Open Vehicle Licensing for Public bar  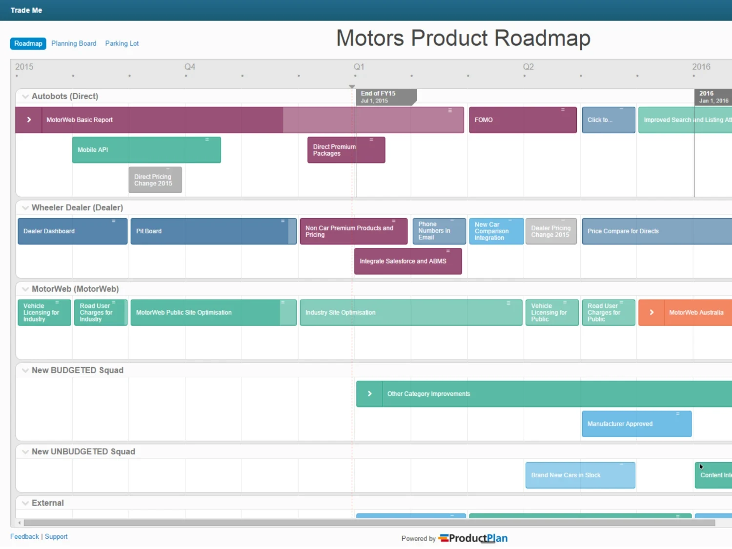552,312
